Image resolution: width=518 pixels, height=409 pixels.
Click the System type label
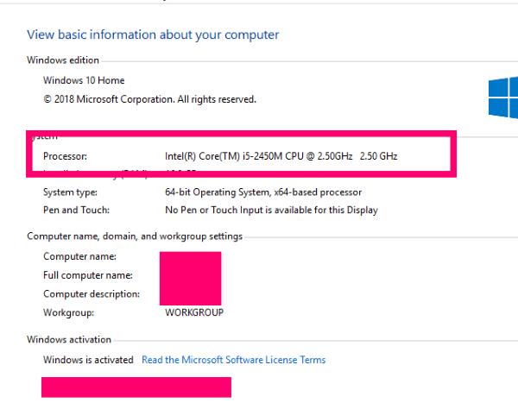(71, 192)
